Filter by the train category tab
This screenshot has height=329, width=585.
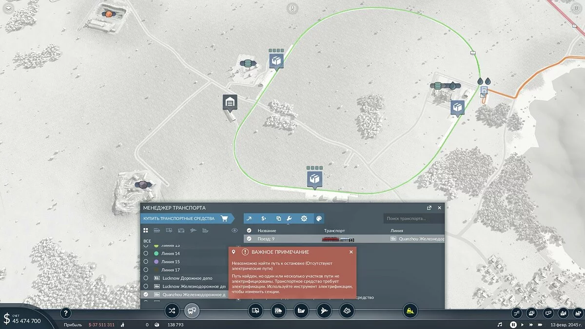(x=156, y=230)
